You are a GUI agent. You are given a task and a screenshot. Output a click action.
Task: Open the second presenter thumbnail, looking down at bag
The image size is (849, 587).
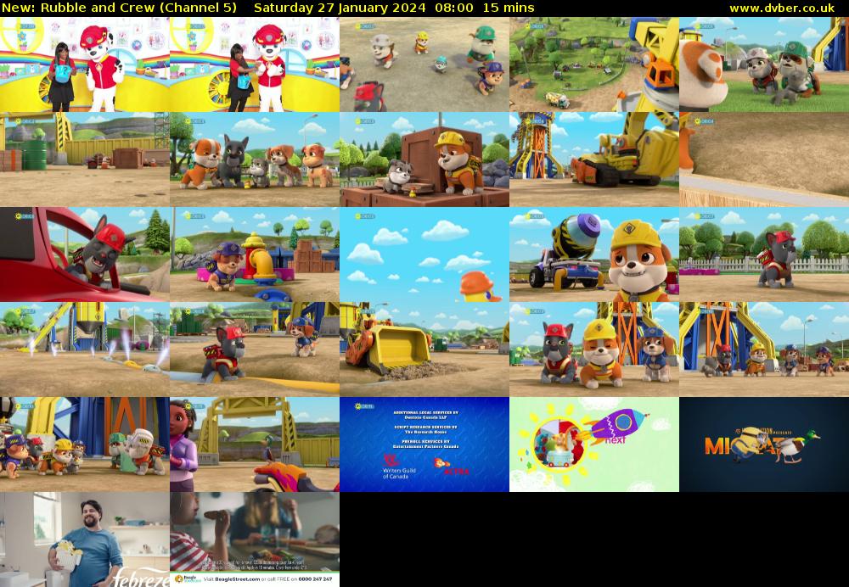(255, 64)
